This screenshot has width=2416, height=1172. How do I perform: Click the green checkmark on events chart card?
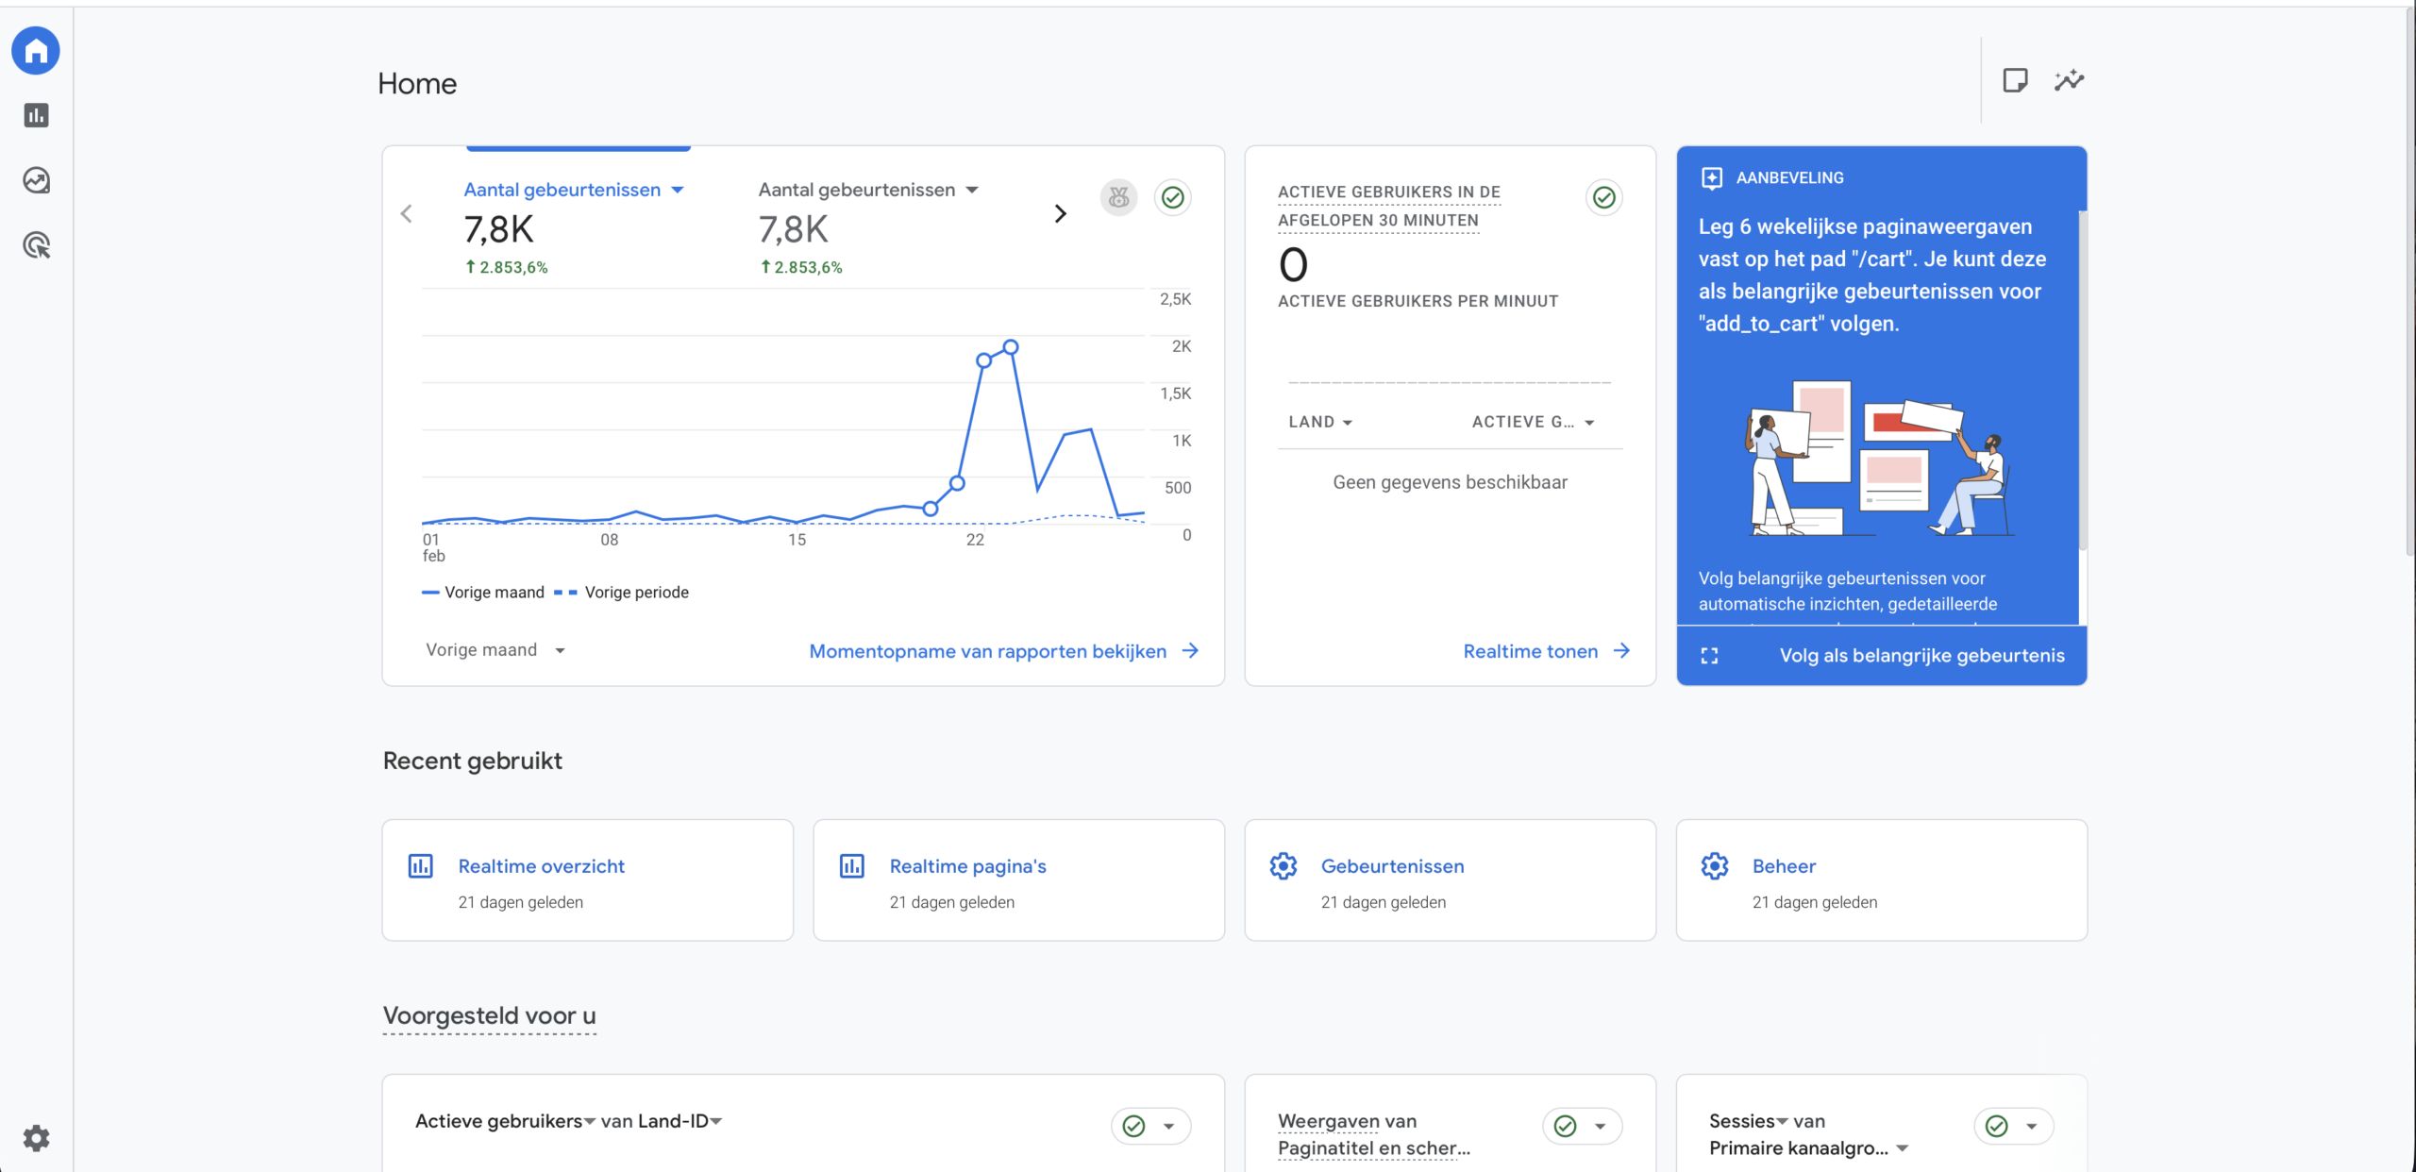[1172, 197]
